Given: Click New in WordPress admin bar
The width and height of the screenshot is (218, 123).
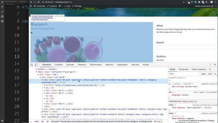Looking at the screenshot, I should pyautogui.click(x=67, y=6).
